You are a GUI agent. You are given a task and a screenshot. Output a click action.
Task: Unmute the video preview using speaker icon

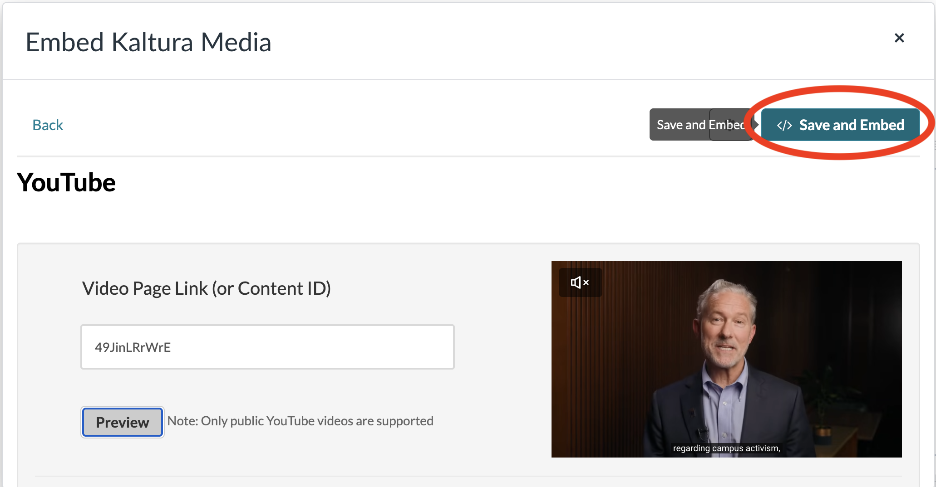pos(580,282)
